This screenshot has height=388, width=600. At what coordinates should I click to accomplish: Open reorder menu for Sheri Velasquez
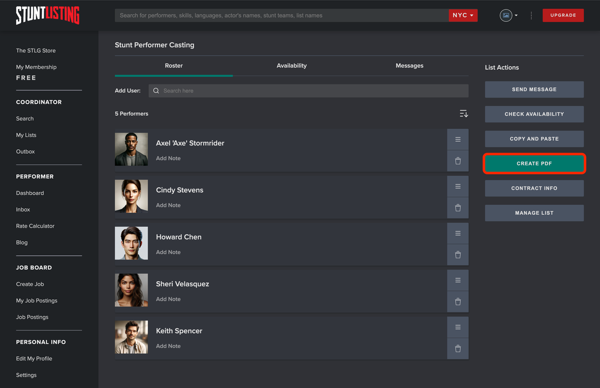click(x=457, y=280)
